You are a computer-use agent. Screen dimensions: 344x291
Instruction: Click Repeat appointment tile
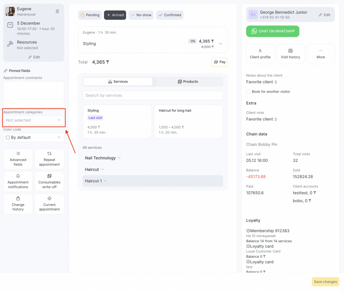[x=49, y=159]
